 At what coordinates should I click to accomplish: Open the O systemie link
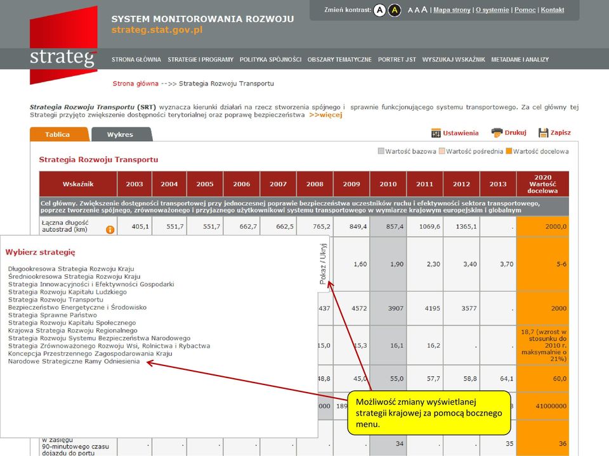(492, 10)
